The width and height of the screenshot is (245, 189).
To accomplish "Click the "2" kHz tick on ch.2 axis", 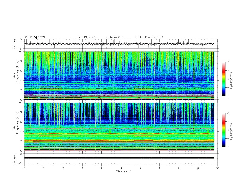I will coord(22,141).
